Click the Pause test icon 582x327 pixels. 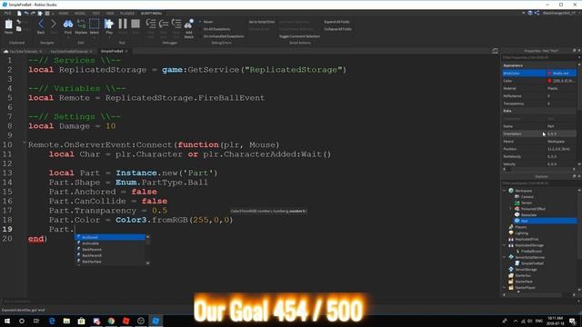point(123,25)
